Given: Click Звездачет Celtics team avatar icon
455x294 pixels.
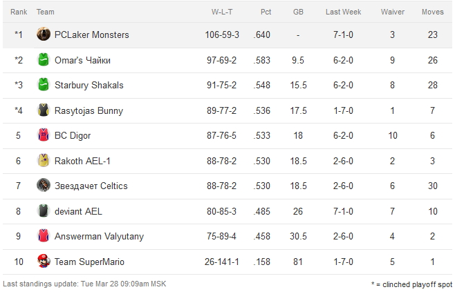Looking at the screenshot, I should tap(43, 186).
